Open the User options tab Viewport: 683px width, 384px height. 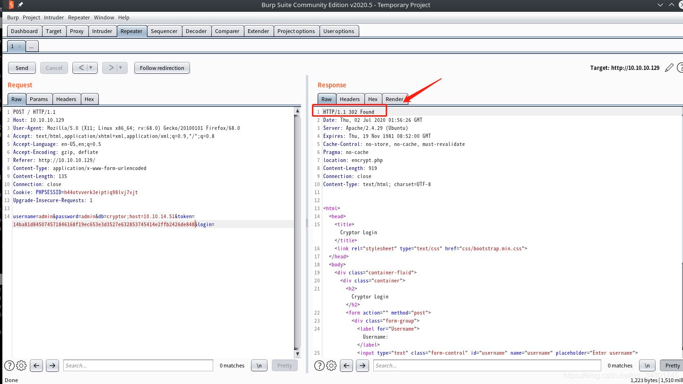tap(339, 31)
